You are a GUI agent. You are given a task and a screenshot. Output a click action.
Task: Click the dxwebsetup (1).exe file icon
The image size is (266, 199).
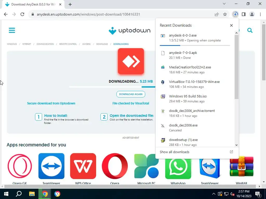coord(163,140)
